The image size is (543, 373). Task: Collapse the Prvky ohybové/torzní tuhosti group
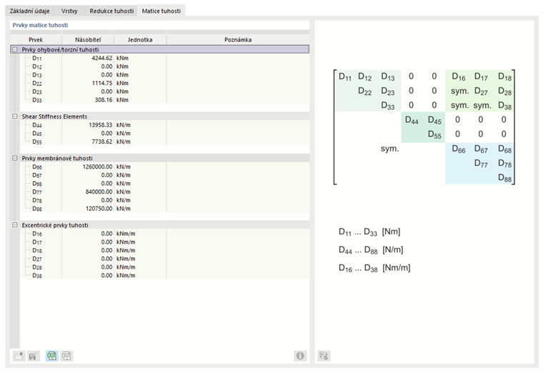15,49
